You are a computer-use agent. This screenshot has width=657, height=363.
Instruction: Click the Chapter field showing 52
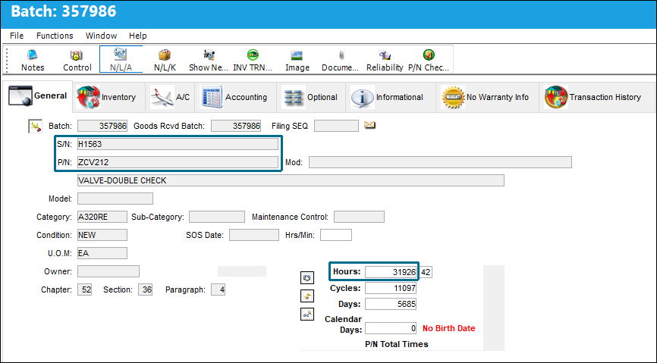[85, 289]
